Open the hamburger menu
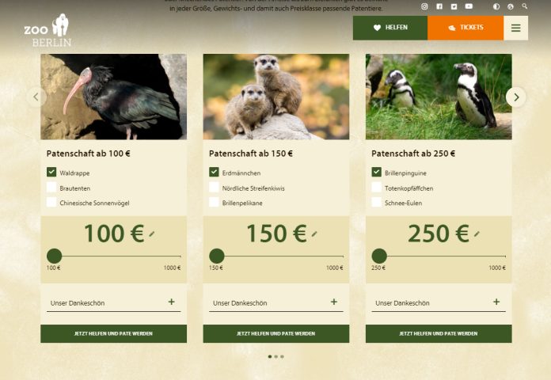 coord(516,28)
